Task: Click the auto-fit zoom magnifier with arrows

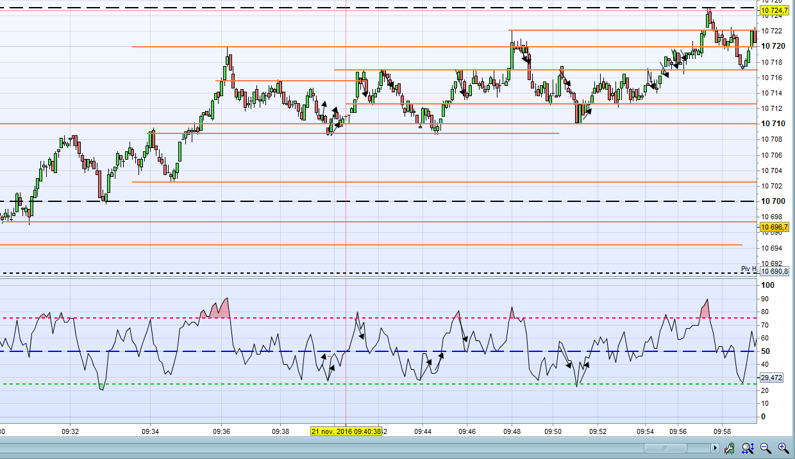Action: (x=748, y=448)
